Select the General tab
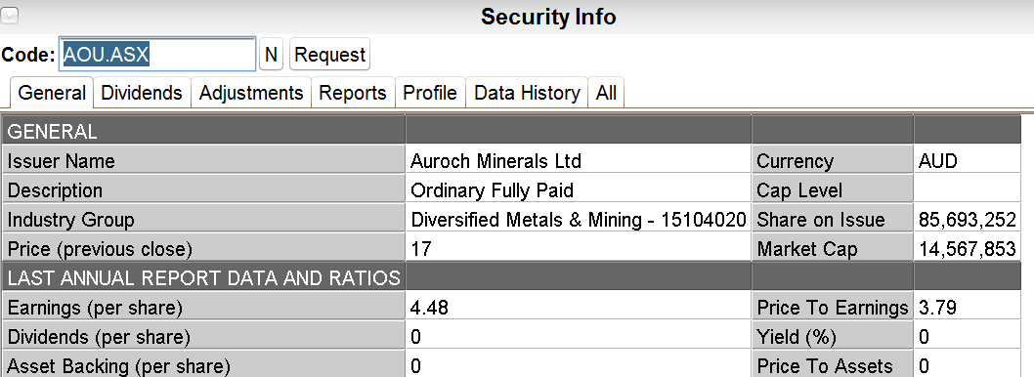The height and width of the screenshot is (377, 1034). pyautogui.click(x=52, y=93)
